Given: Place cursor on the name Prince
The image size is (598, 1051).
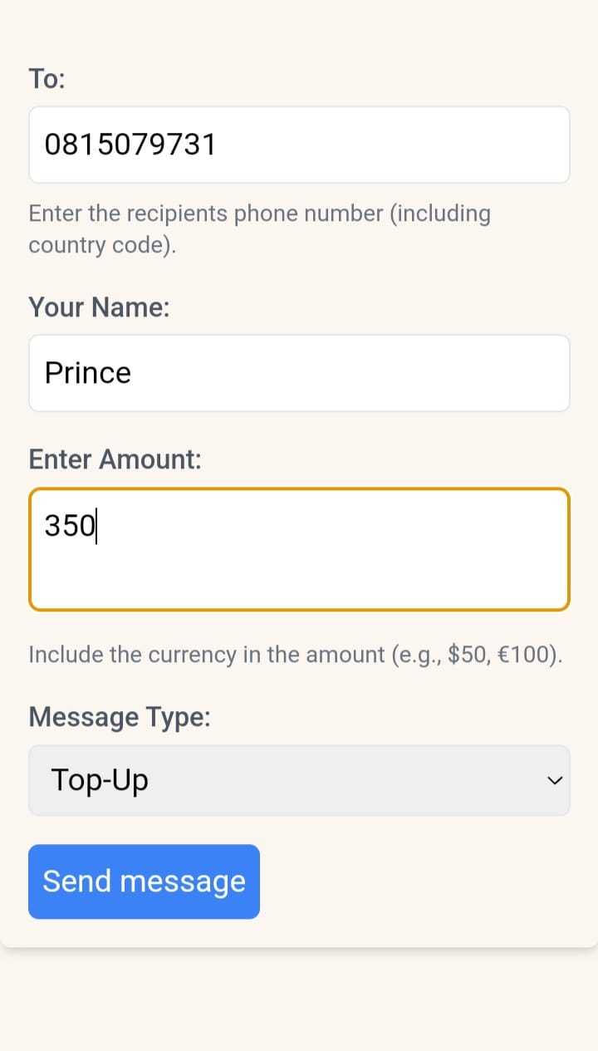Looking at the screenshot, I should (88, 373).
